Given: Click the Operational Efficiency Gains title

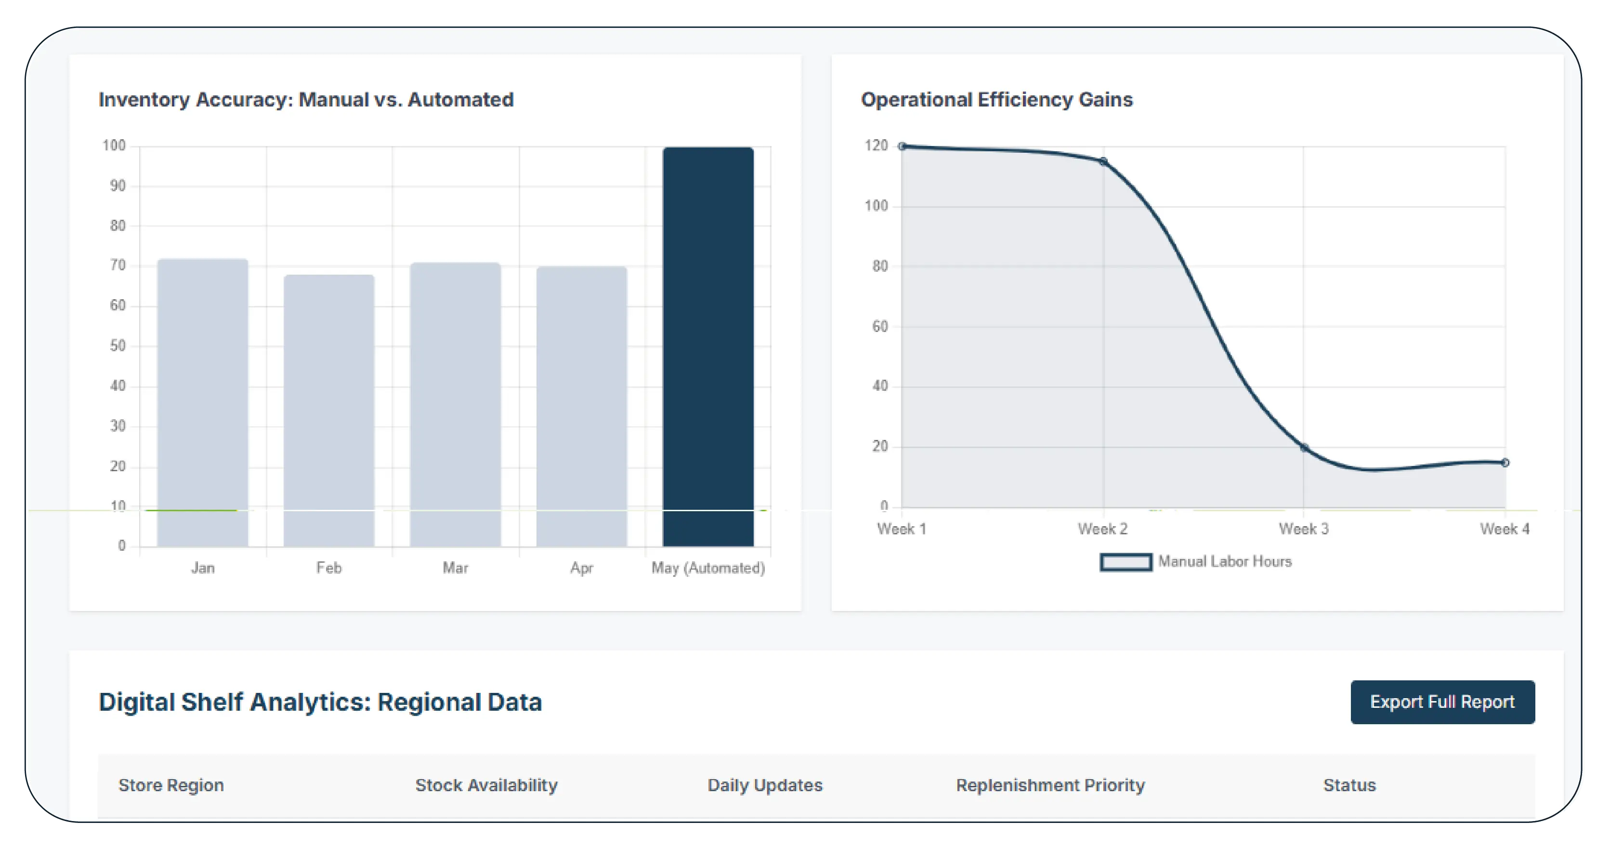Looking at the screenshot, I should click(996, 99).
